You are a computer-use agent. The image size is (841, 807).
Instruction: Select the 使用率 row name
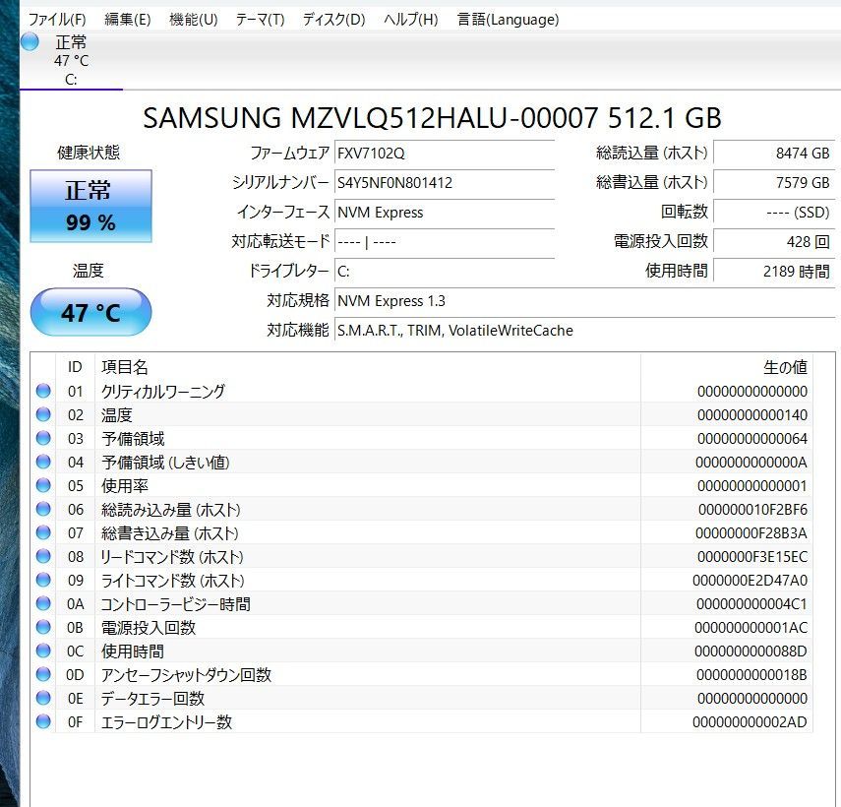125,485
